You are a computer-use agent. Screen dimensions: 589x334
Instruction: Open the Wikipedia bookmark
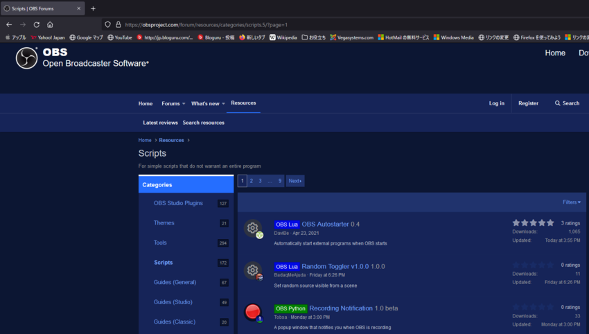[283, 37]
